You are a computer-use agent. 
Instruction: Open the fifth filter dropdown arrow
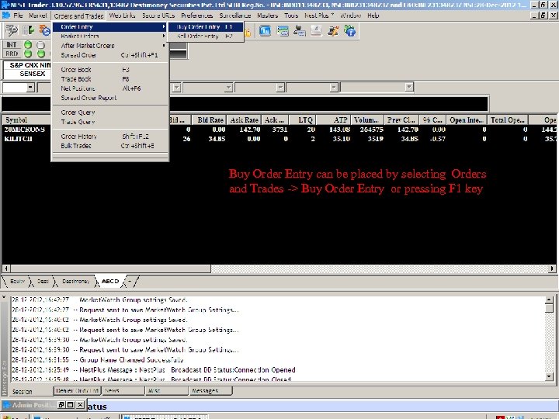[334, 87]
